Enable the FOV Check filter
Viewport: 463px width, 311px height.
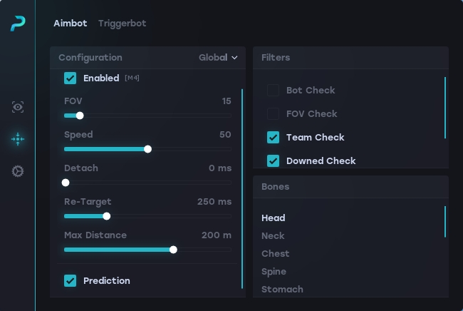273,114
